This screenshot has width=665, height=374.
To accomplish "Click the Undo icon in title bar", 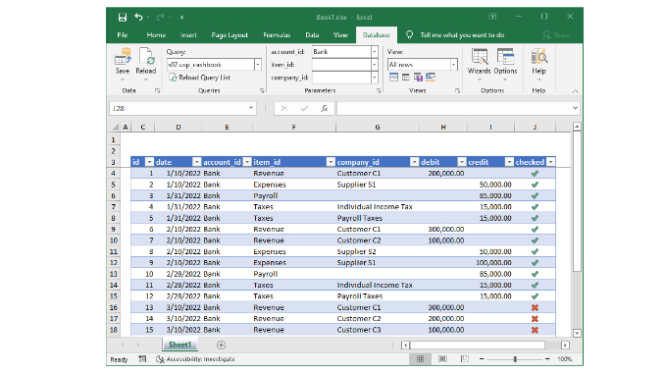I will (138, 17).
